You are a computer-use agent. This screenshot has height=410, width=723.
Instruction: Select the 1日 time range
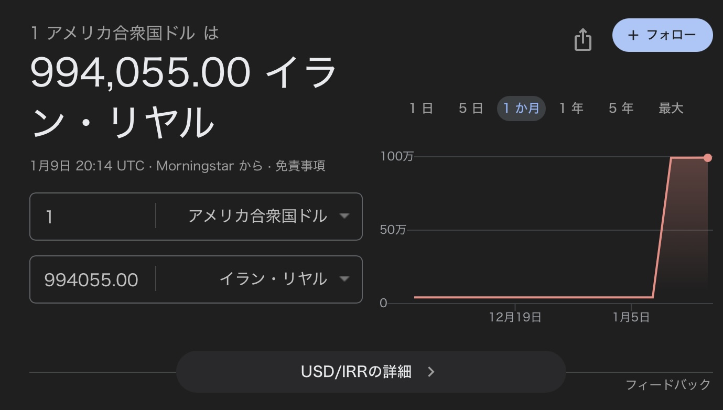pyautogui.click(x=421, y=109)
